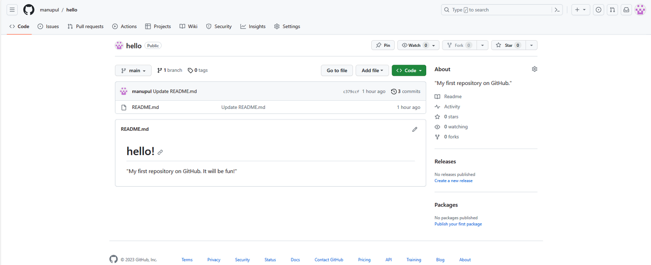This screenshot has height=265, width=651.
Task: Open footer Terms link
Action: coord(187,259)
